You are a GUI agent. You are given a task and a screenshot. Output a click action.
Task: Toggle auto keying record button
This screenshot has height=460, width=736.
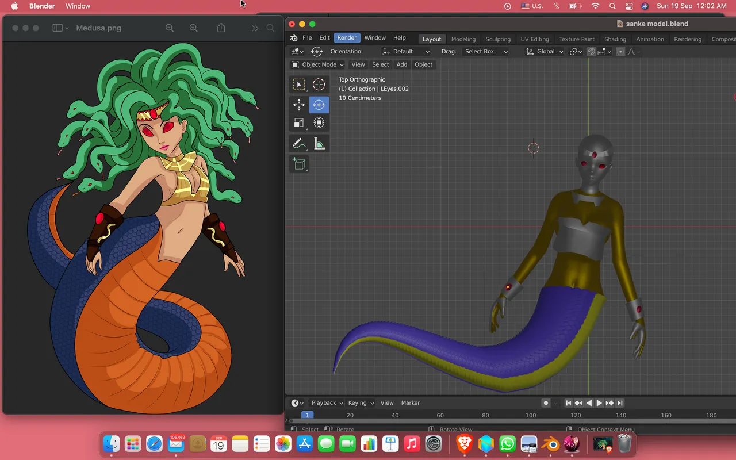point(546,403)
